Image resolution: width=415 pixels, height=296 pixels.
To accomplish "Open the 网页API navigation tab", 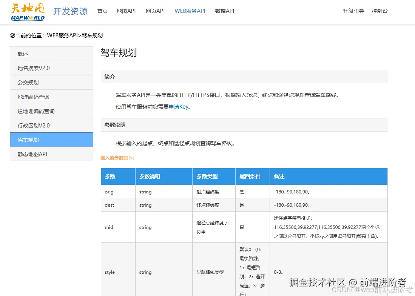I will (x=155, y=11).
